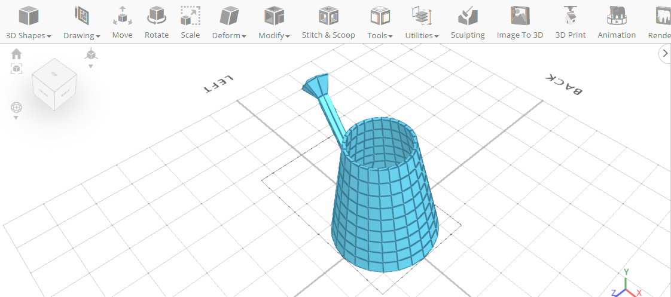This screenshot has width=671, height=297.
Task: Open Image To 3D feature
Action: 520,23
